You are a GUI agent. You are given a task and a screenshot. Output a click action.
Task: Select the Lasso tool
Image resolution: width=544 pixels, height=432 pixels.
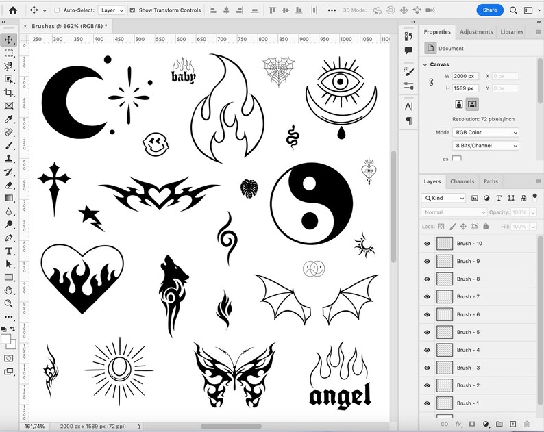point(9,66)
